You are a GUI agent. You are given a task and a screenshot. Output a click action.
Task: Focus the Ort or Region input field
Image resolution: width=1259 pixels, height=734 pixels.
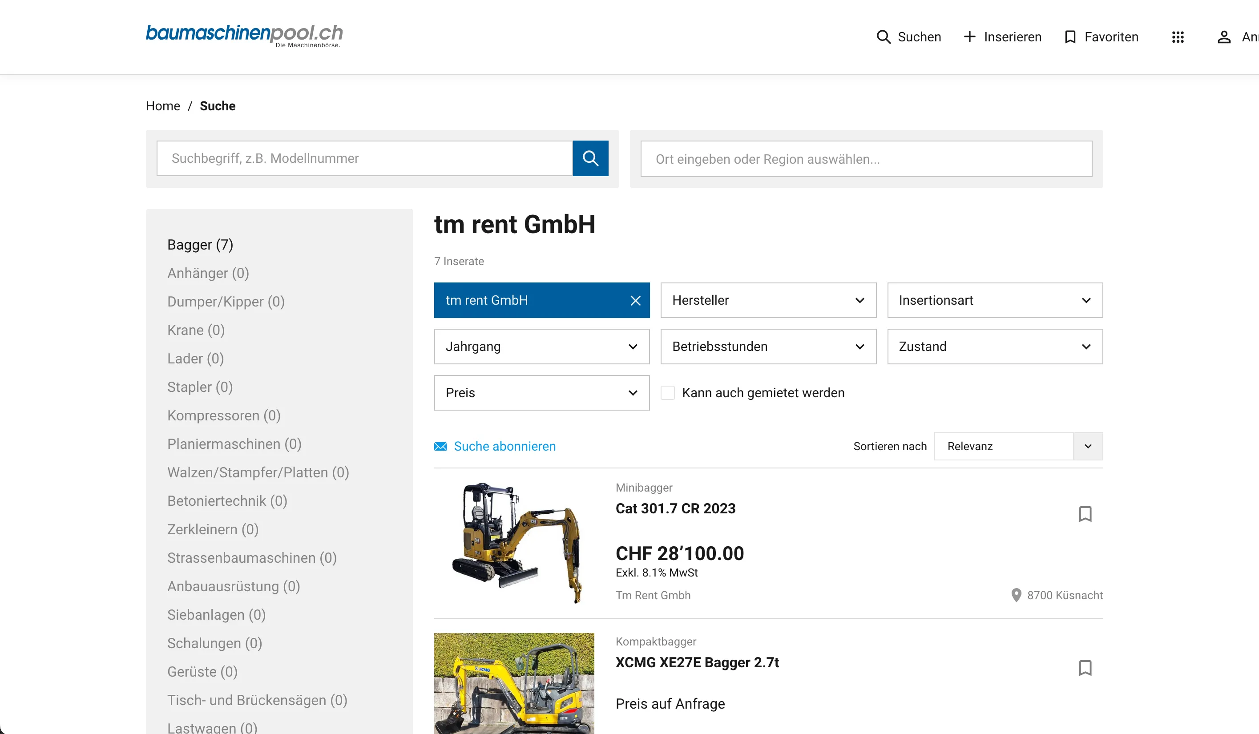coord(866,159)
